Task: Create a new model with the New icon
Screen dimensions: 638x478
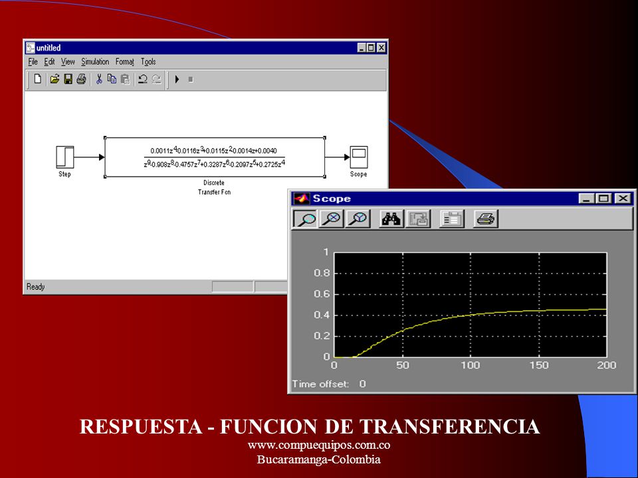Action: pos(37,79)
